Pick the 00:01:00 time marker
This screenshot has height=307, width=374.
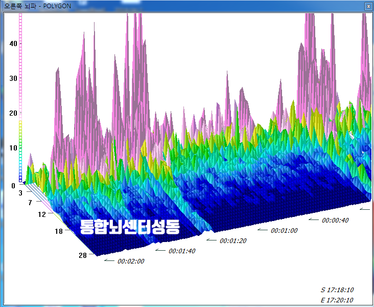(284, 230)
